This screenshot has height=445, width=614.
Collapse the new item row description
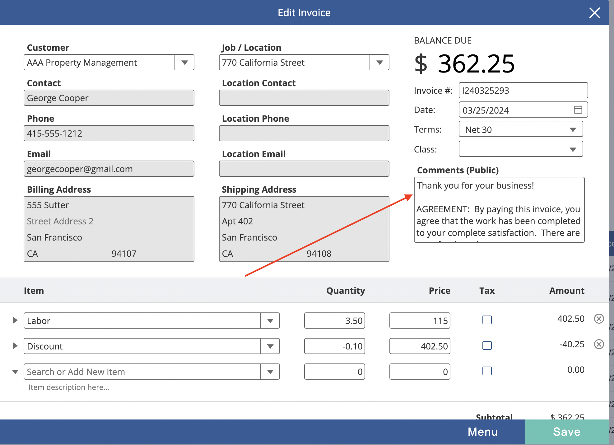click(x=15, y=372)
